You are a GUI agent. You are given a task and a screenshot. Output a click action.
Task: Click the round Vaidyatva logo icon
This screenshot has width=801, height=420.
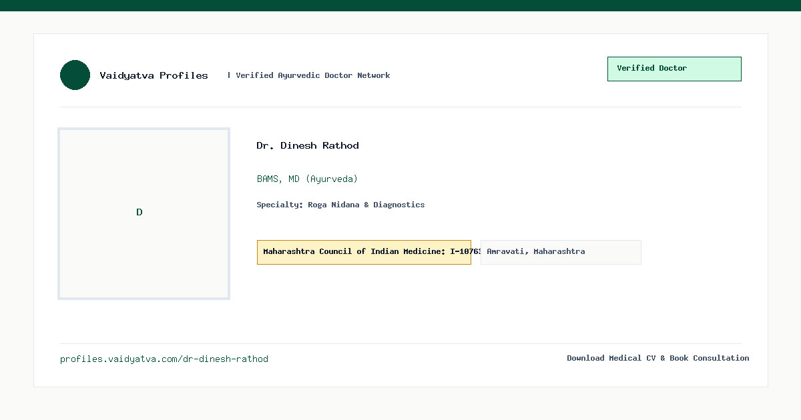tap(75, 75)
